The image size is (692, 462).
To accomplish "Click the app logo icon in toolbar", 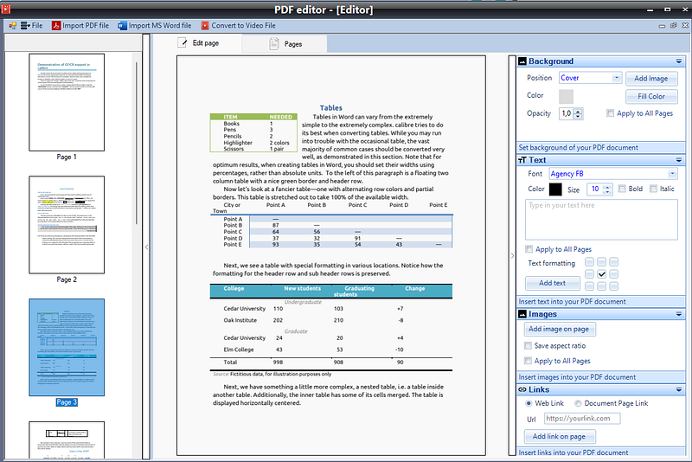I will 12,26.
